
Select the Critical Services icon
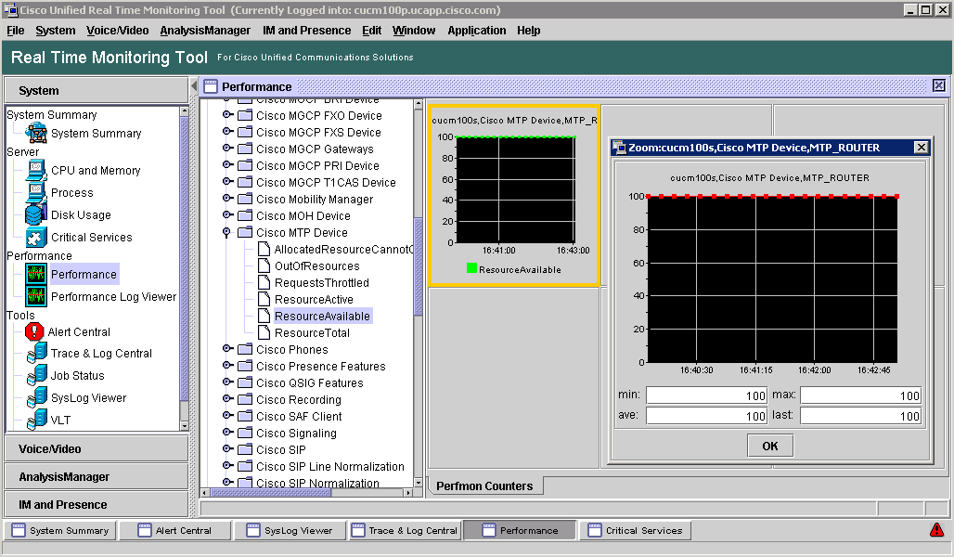click(36, 238)
